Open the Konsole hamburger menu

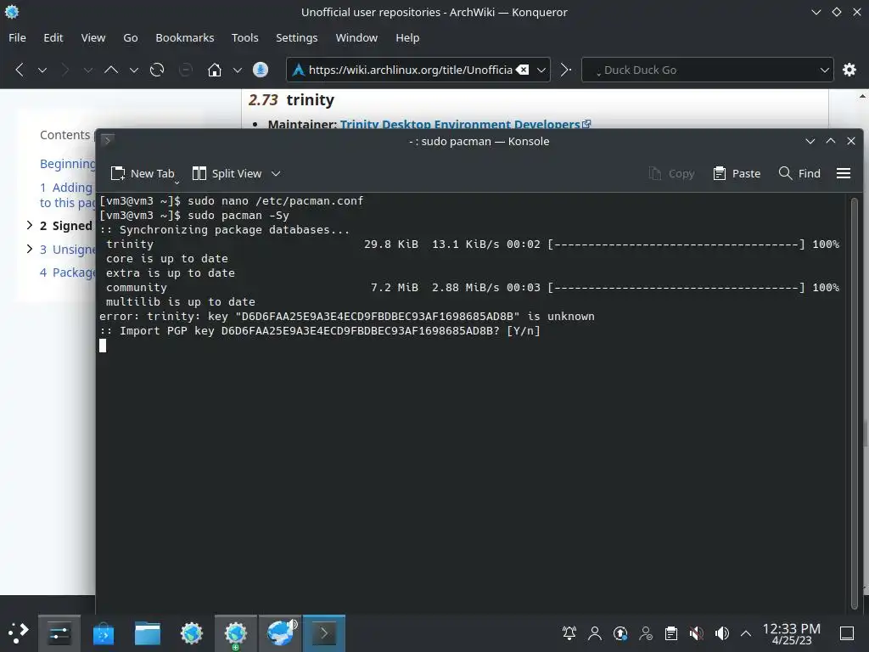(x=844, y=173)
